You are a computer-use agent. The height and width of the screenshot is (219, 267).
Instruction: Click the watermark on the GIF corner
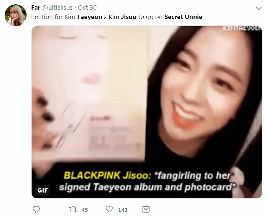pos(242,29)
